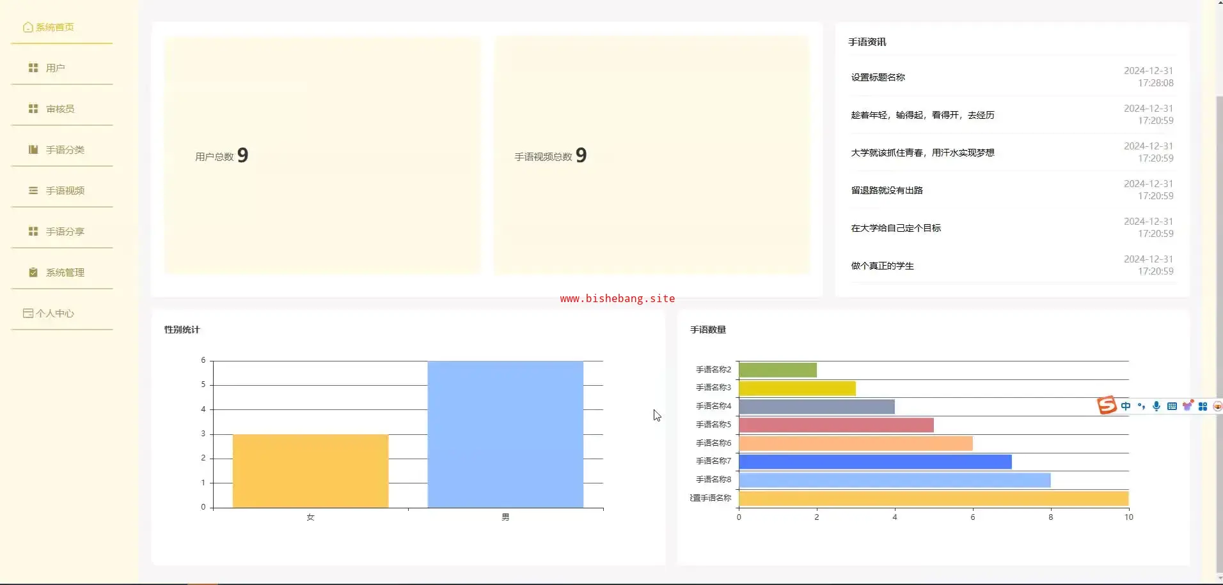Click the dark blue 手语名称7 bar
The height and width of the screenshot is (585, 1223).
tap(875, 461)
